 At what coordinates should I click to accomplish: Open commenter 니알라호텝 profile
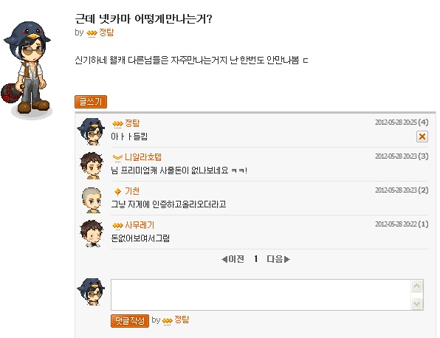(x=143, y=157)
